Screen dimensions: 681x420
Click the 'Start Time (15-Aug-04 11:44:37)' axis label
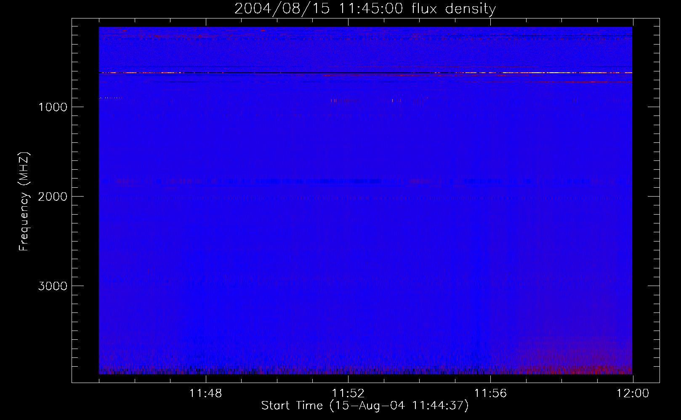(365, 405)
